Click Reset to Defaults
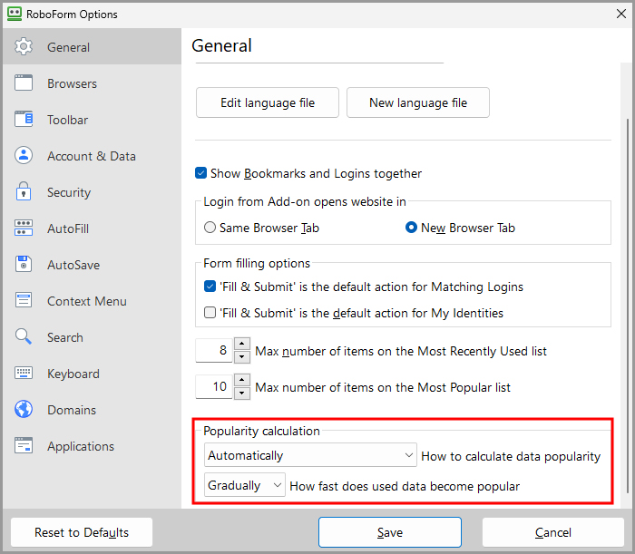 82,532
